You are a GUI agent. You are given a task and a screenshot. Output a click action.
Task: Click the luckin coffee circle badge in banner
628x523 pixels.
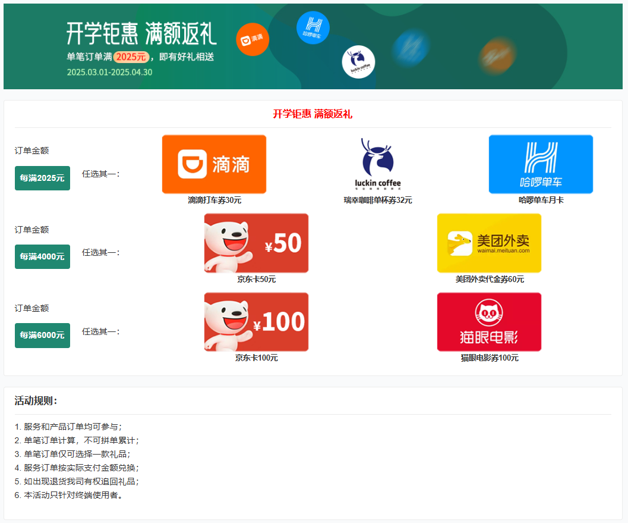pos(356,61)
